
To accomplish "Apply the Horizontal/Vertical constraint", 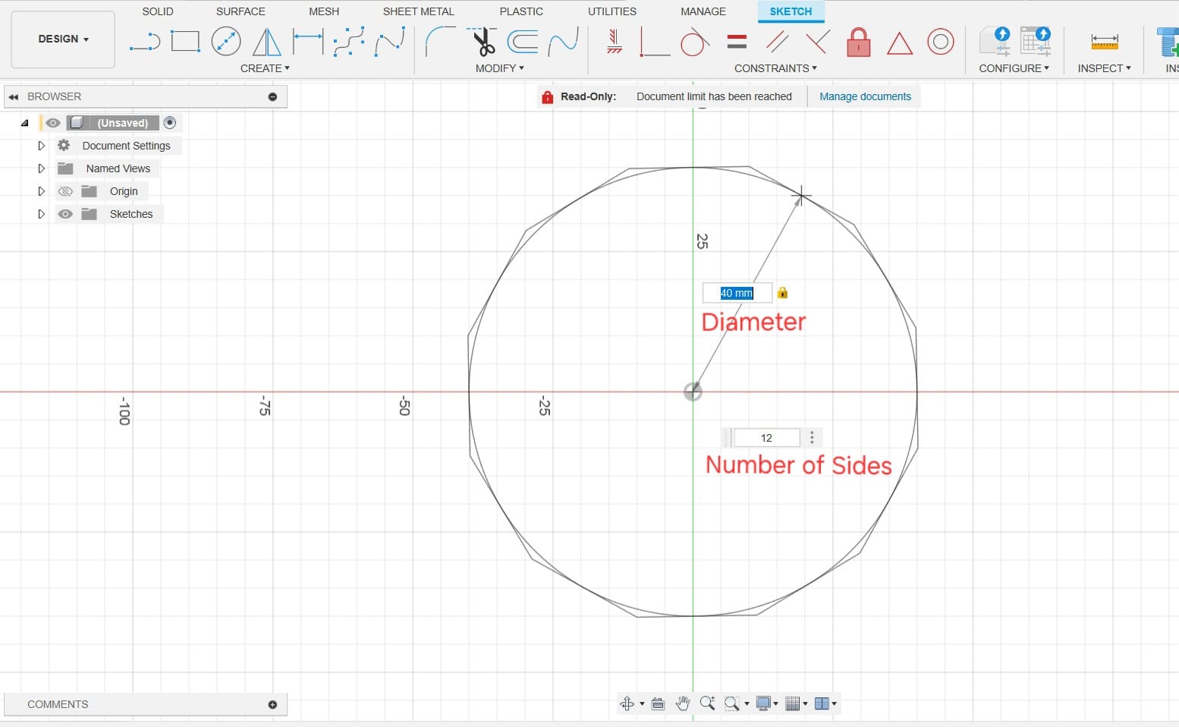I will pos(615,42).
